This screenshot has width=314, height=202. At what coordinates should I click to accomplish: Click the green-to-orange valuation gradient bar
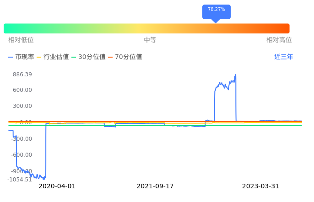[146, 28]
